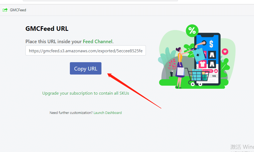The height and width of the screenshot is (152, 254).
Task: Click the GMCFeed URL heading
Action: [x=47, y=29]
